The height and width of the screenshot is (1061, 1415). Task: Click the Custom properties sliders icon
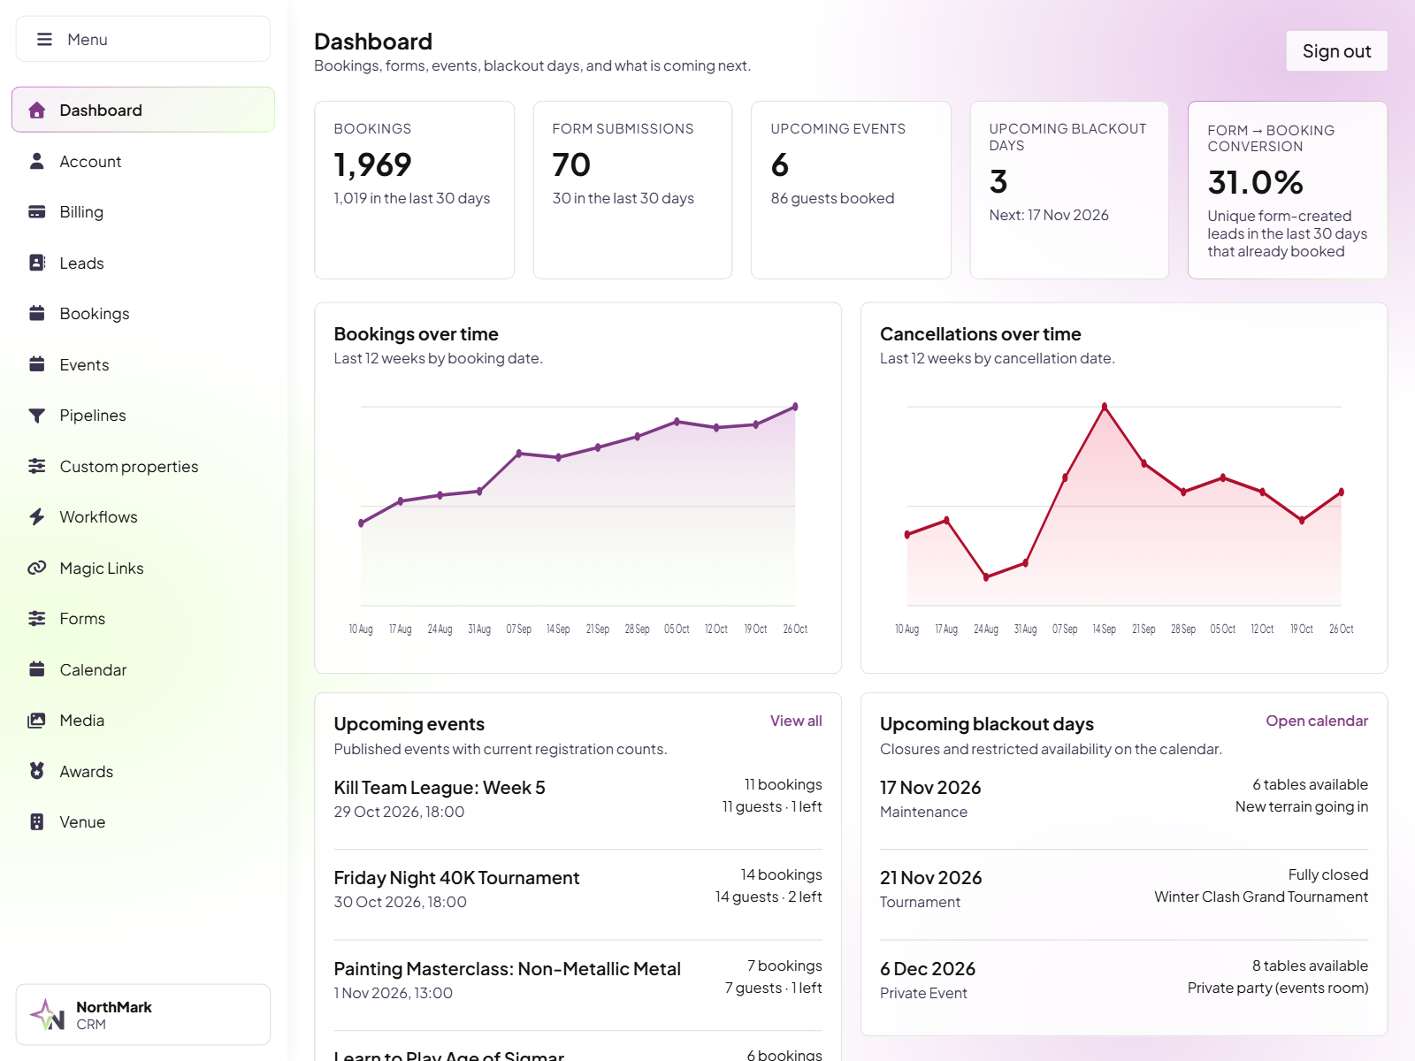[x=36, y=466]
